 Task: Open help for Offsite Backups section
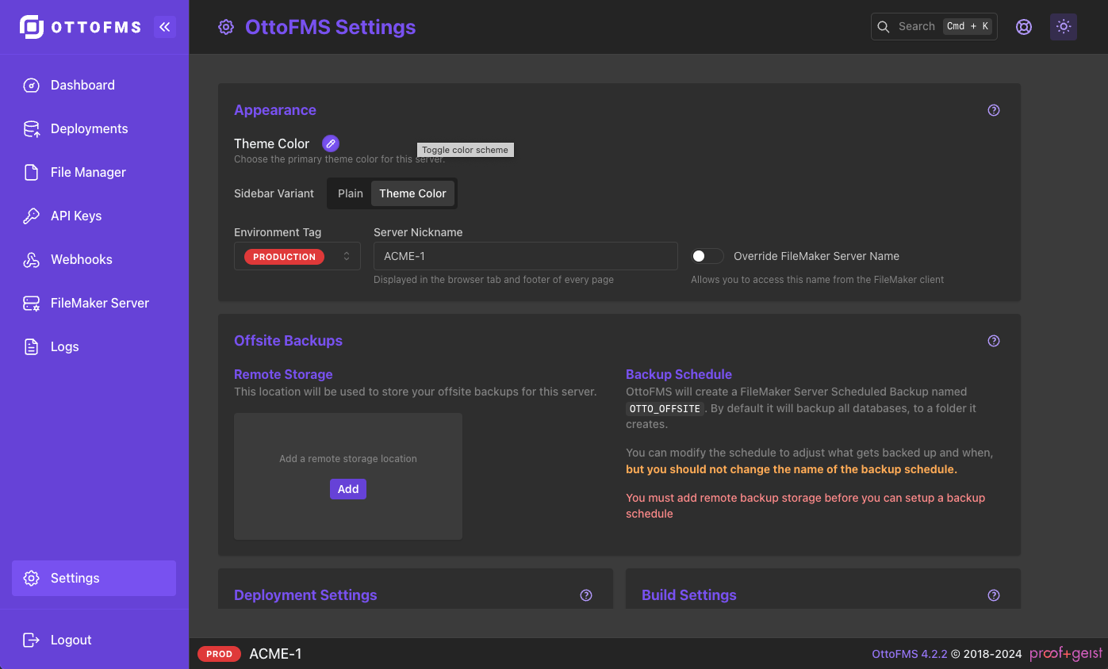point(994,341)
